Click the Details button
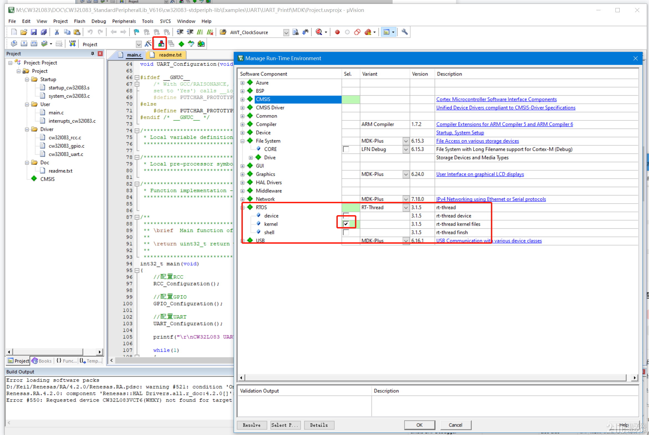649x435 pixels. (319, 425)
